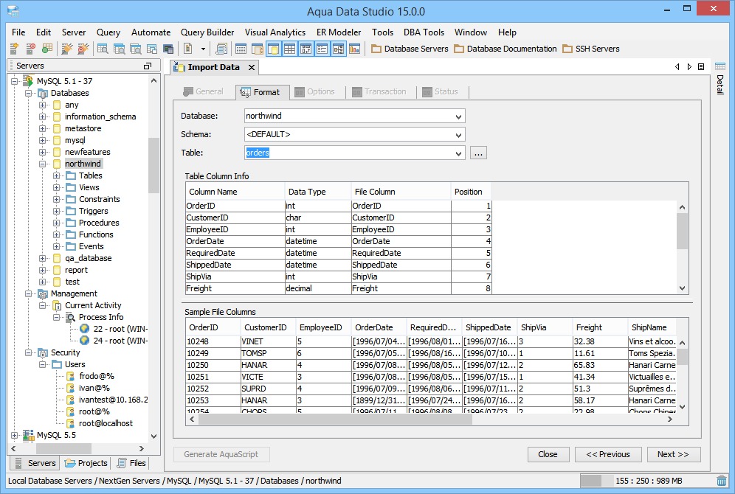Open the Database Servers folder shortcut
Viewport: 735px width, 494px height.
(x=410, y=49)
